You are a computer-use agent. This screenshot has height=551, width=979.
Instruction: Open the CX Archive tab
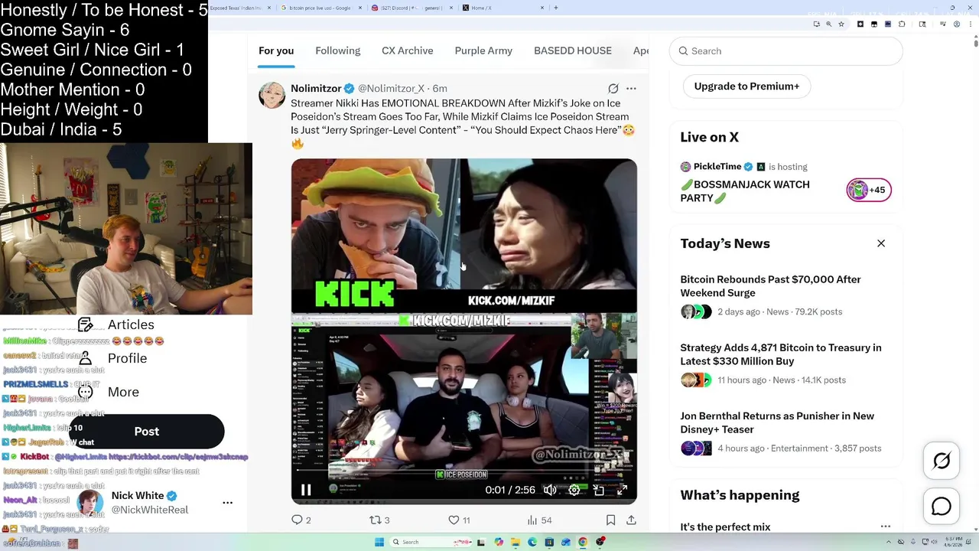(408, 51)
